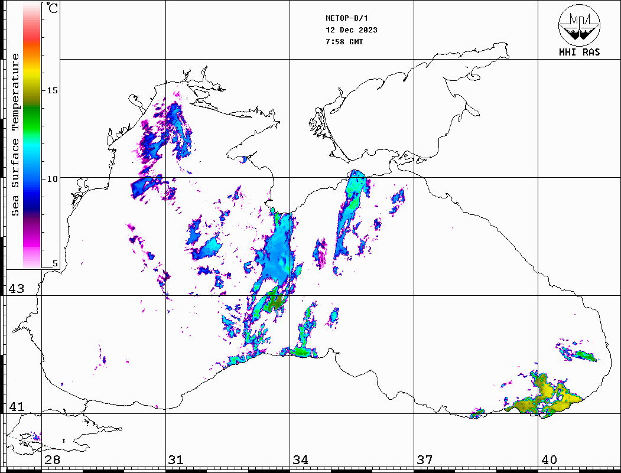Click the MHI RAS logo emblem
621x473 pixels.
pyautogui.click(x=580, y=25)
